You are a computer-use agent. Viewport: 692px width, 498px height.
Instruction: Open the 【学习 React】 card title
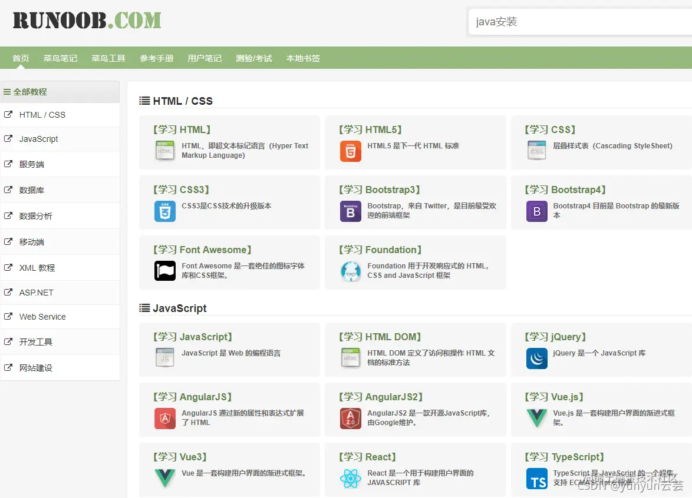pos(368,457)
